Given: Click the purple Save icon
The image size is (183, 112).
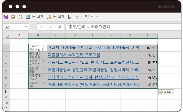Looking at the screenshot, I should pyautogui.click(x=6, y=17).
